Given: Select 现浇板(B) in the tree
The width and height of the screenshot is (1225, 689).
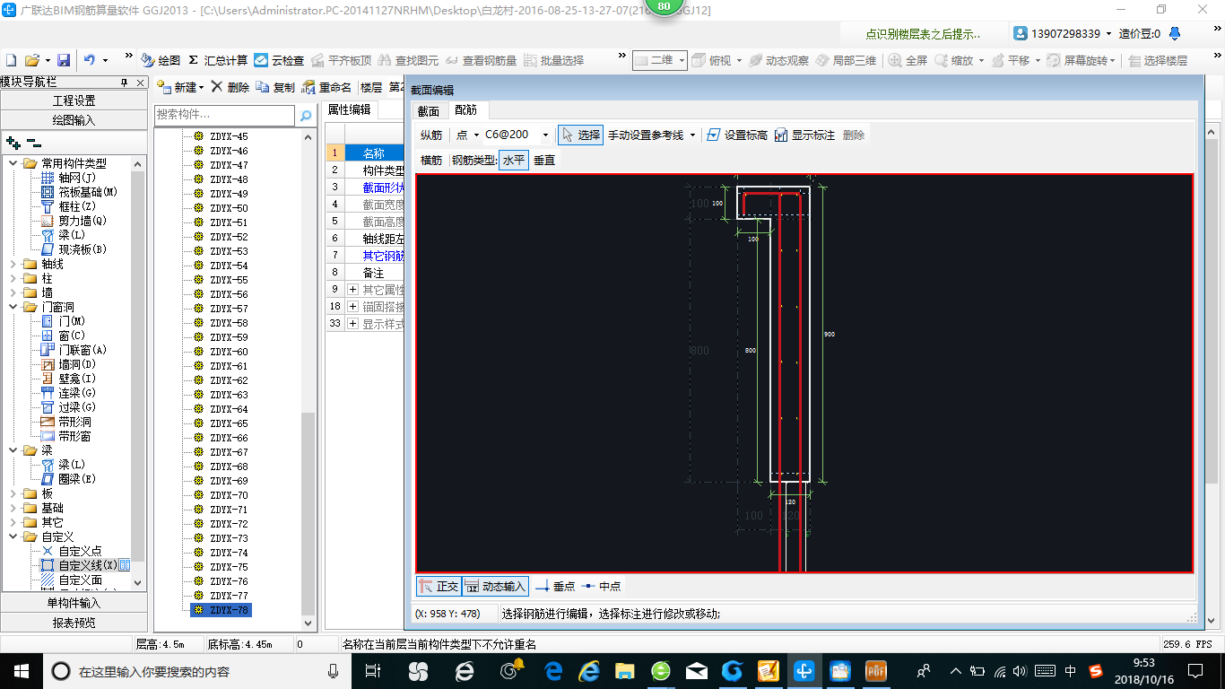Looking at the screenshot, I should (x=83, y=249).
